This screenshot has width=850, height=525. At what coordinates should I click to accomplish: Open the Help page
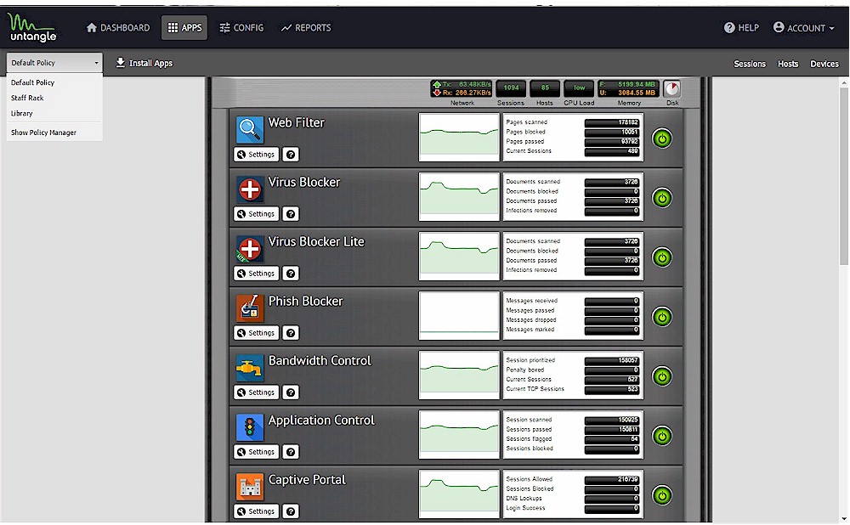[x=741, y=28]
